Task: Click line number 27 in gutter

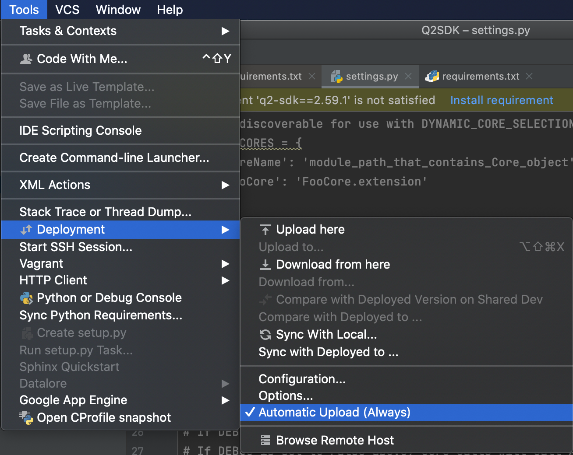Action: 138,451
